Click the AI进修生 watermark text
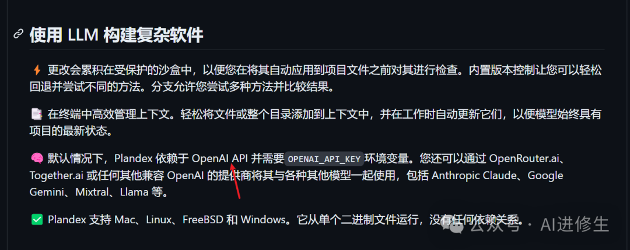Image resolution: width=630 pixels, height=250 pixels. [x=574, y=225]
